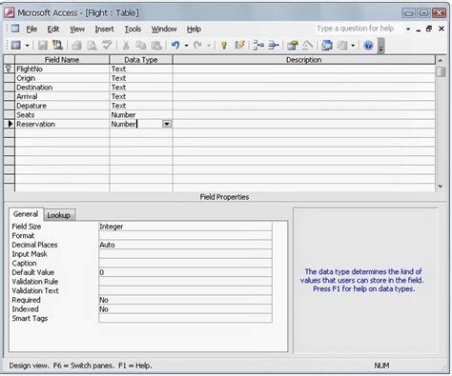Image resolution: width=452 pixels, height=376 pixels.
Task: Click the Insert Rows toolbar icon
Action: click(258, 46)
